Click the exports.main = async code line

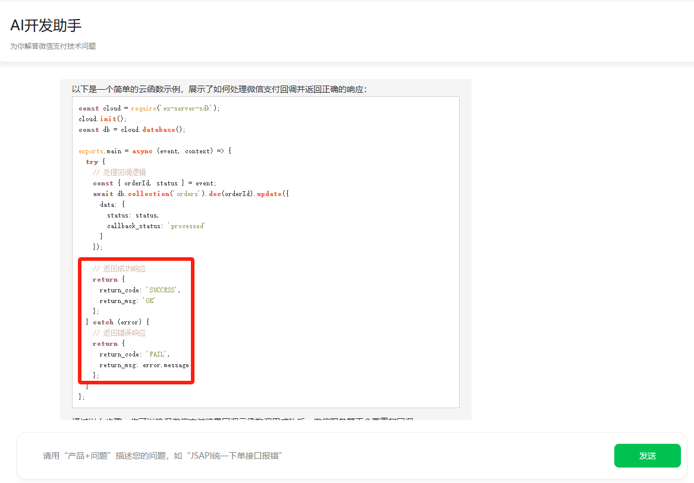155,151
